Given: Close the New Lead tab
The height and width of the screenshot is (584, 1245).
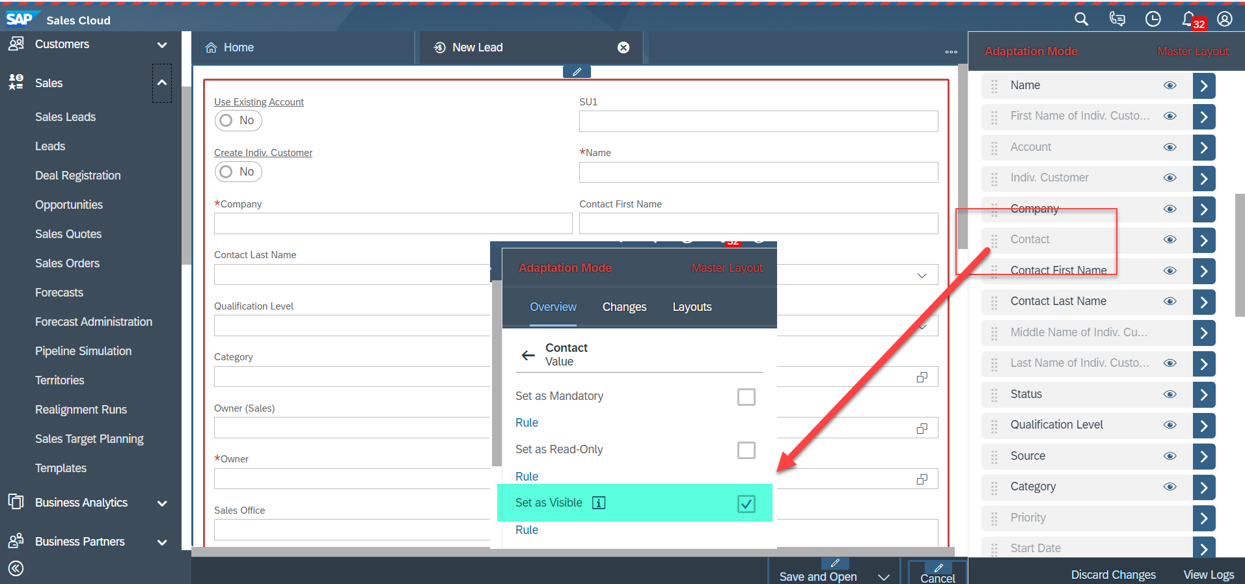Looking at the screenshot, I should pos(623,47).
